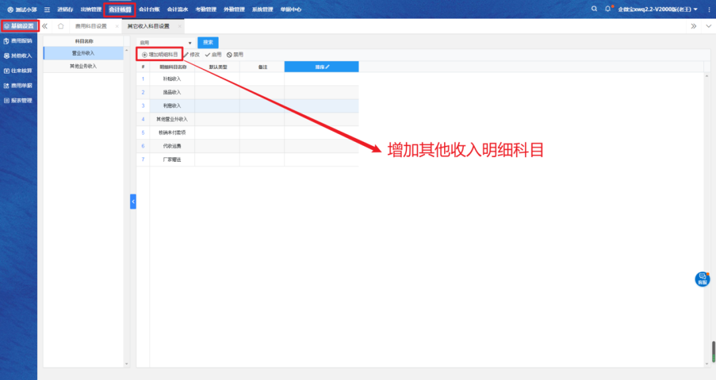
Task: Open the notification bell
Action: coord(607,9)
